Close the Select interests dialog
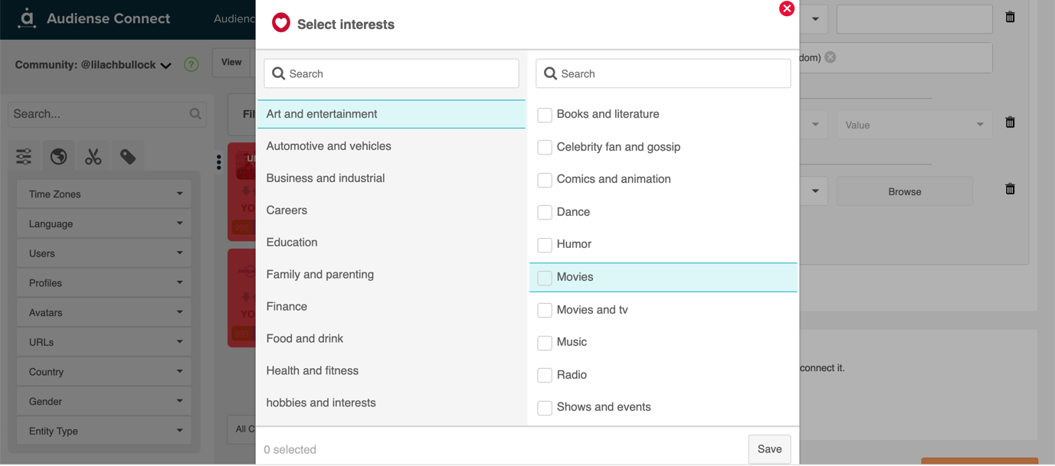Viewport: 1055px width, 466px height. pos(786,8)
